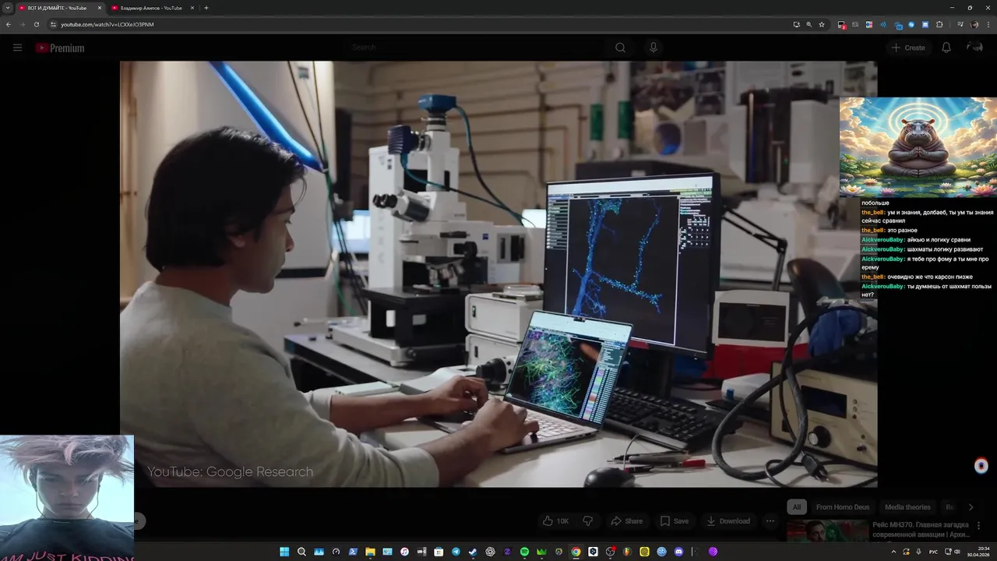This screenshot has height=561, width=997.
Task: Show more chips with right arrow
Action: 971,507
